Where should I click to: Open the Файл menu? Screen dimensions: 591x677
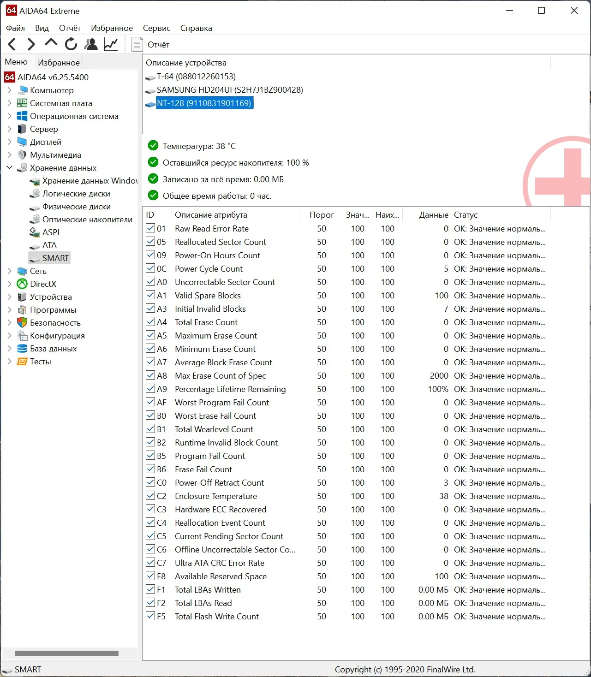(15, 28)
